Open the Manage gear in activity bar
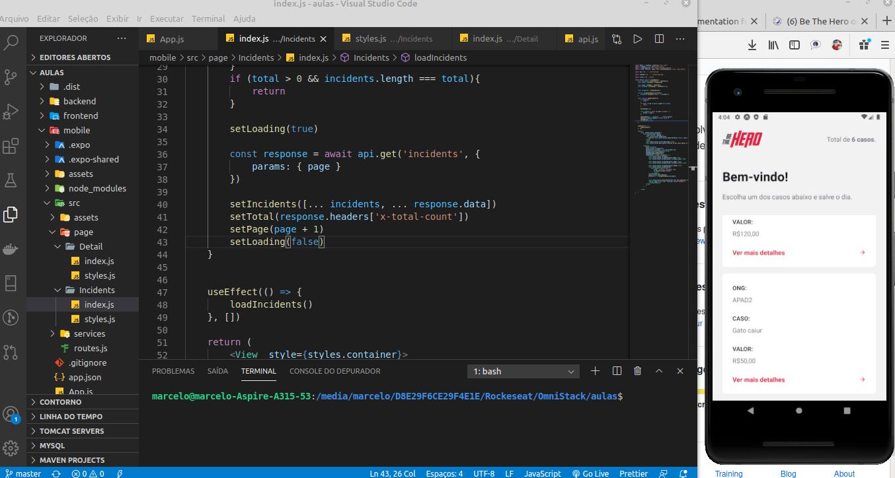This screenshot has height=478, width=895. [x=11, y=448]
